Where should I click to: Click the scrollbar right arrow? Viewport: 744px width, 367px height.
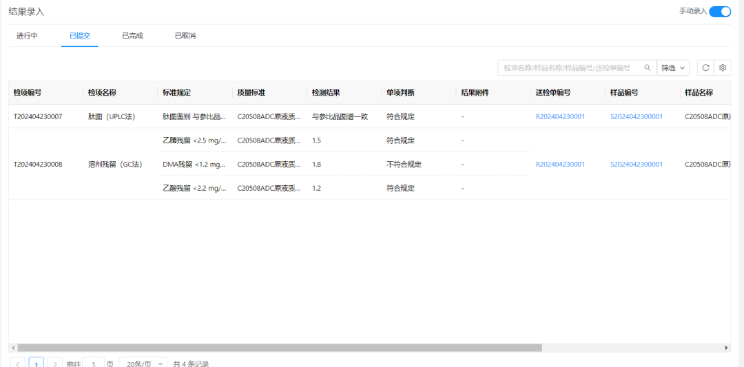click(727, 348)
